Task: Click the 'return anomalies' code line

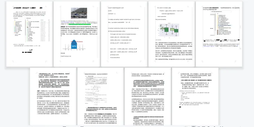Action: pos(162,17)
